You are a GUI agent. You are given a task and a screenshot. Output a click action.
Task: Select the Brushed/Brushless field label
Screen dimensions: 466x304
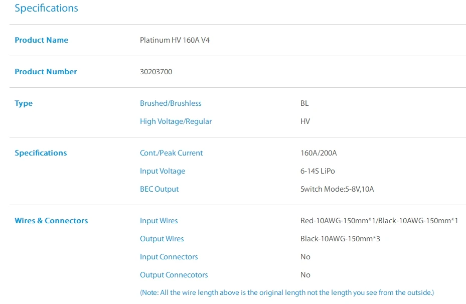click(x=171, y=103)
